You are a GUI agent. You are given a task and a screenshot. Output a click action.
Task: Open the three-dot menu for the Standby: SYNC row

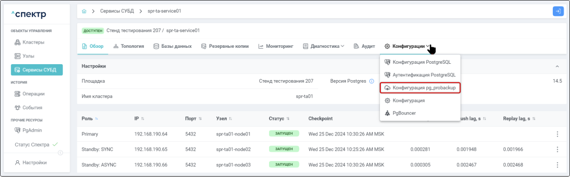[x=557, y=149]
